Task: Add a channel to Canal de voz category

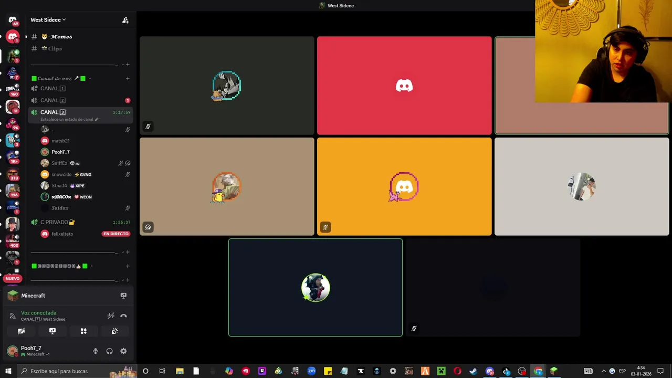Action: coord(128,78)
